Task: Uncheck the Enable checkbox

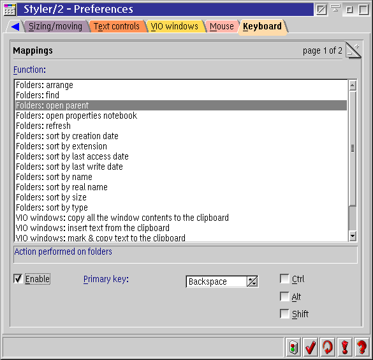Action: 18,279
